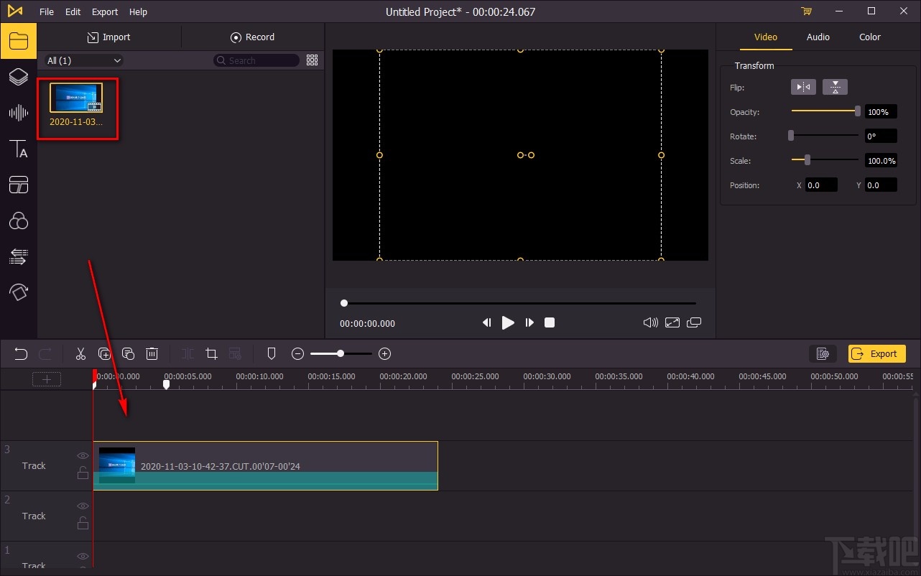
Task: Select the 2020-11-03 media thumbnail
Action: (x=76, y=98)
